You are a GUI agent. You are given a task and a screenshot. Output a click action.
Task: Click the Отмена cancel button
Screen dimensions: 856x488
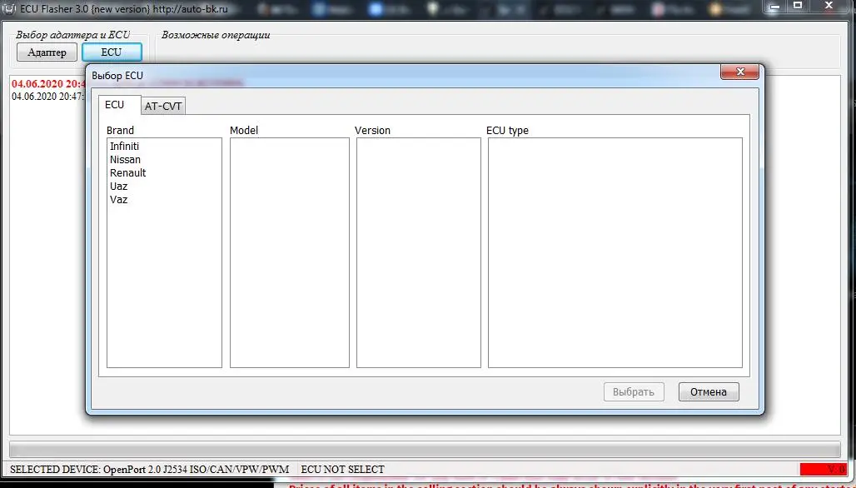pos(709,392)
